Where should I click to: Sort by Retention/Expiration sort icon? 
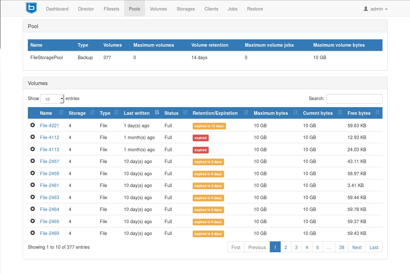246,113
